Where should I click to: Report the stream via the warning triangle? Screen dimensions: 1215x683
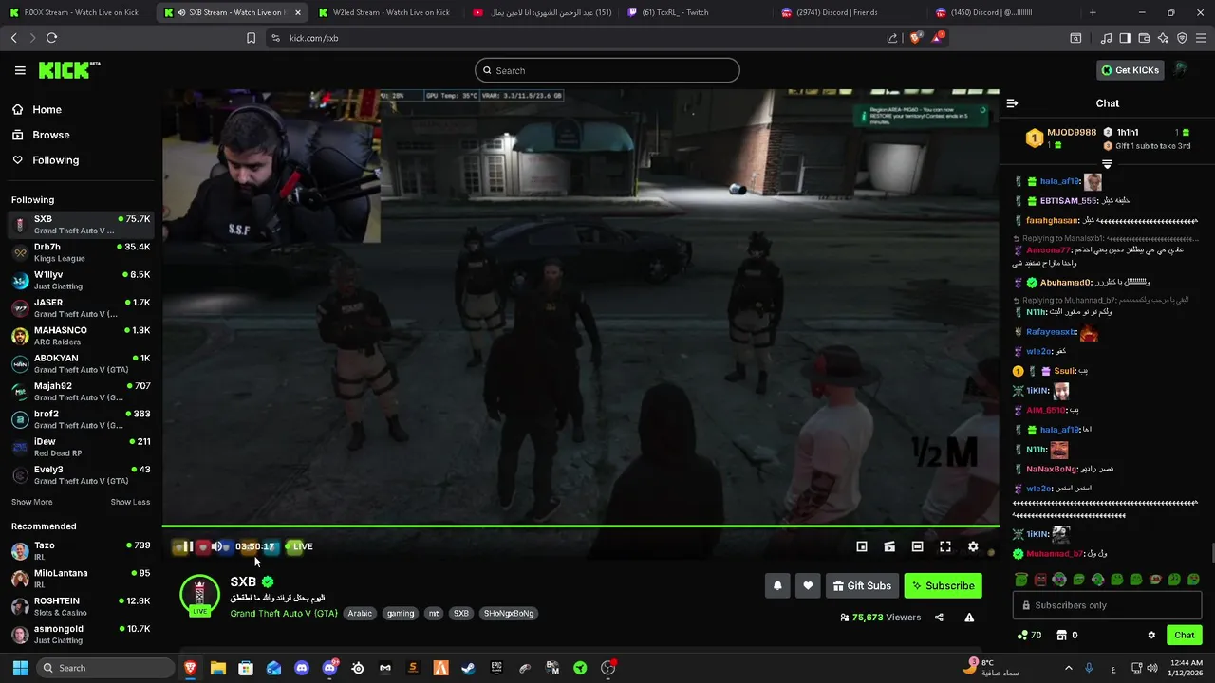coord(969,618)
